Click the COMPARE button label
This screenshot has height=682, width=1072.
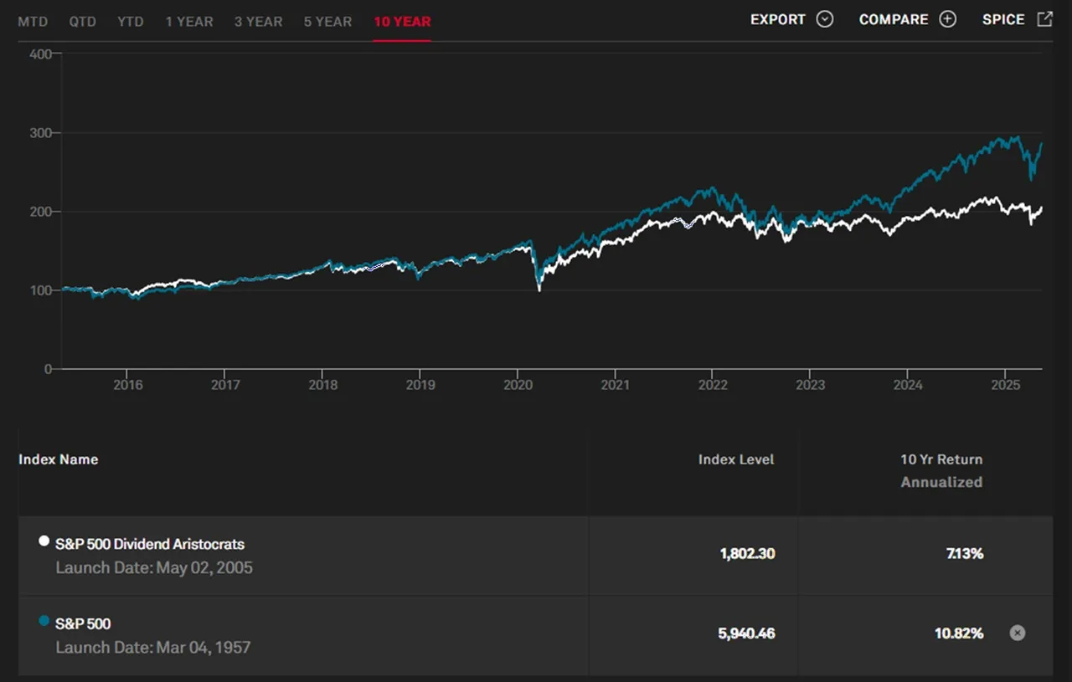894,19
